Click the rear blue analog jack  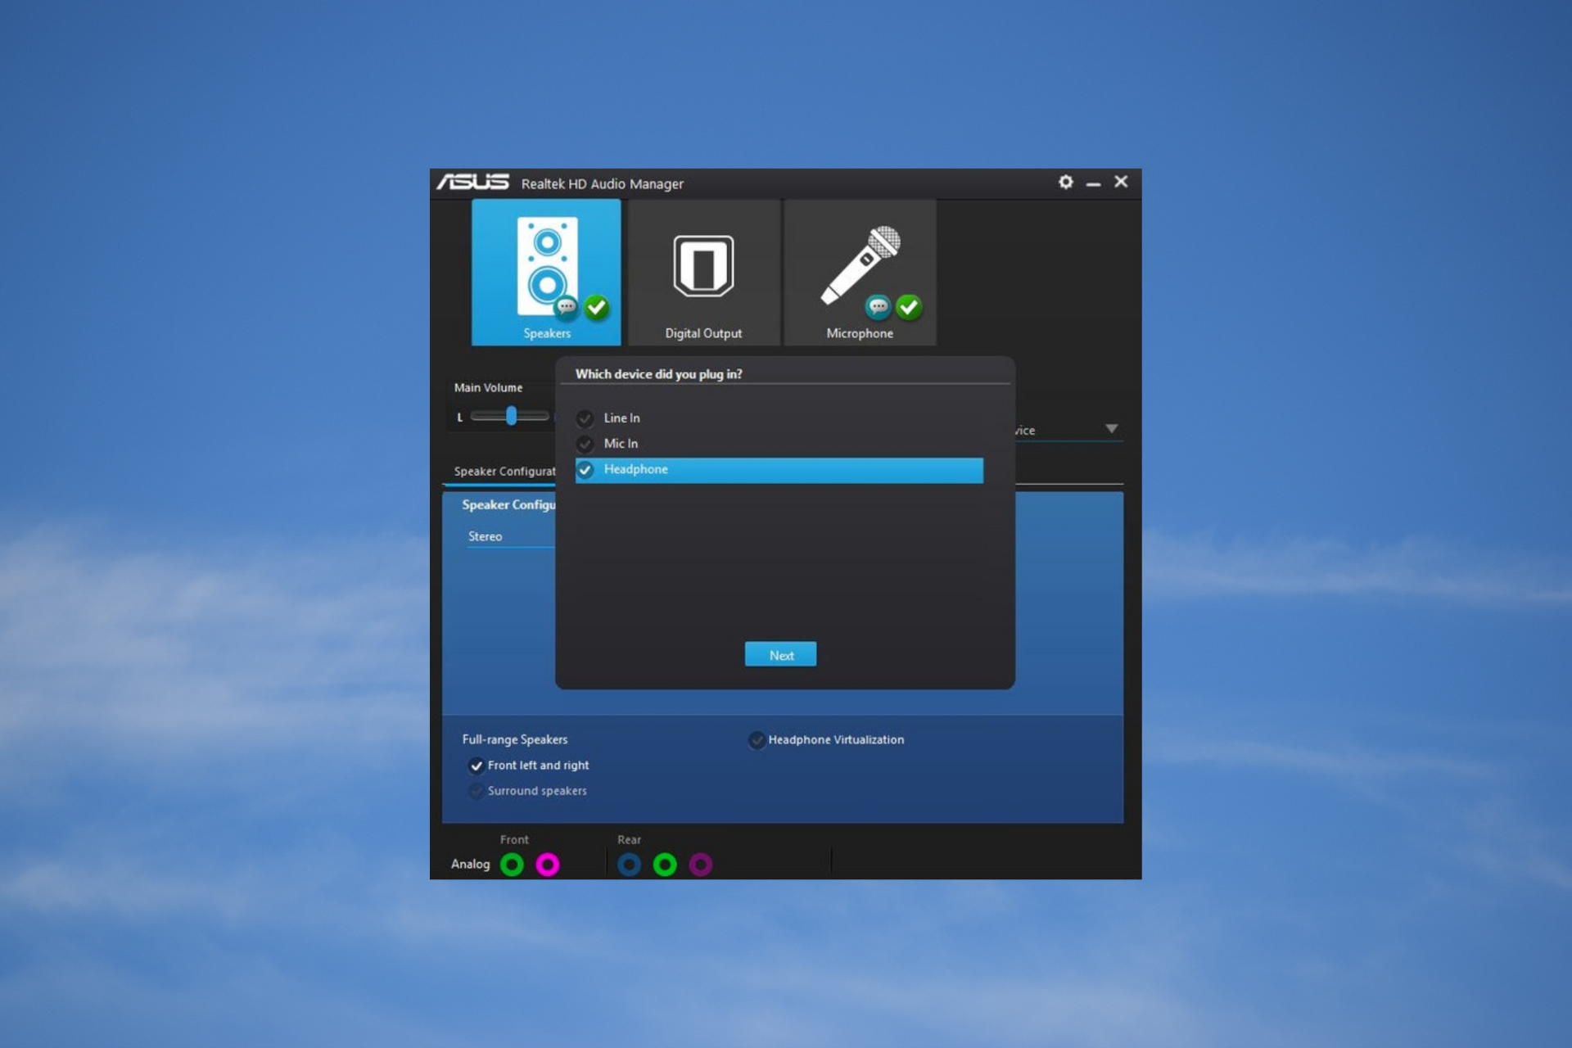click(629, 864)
